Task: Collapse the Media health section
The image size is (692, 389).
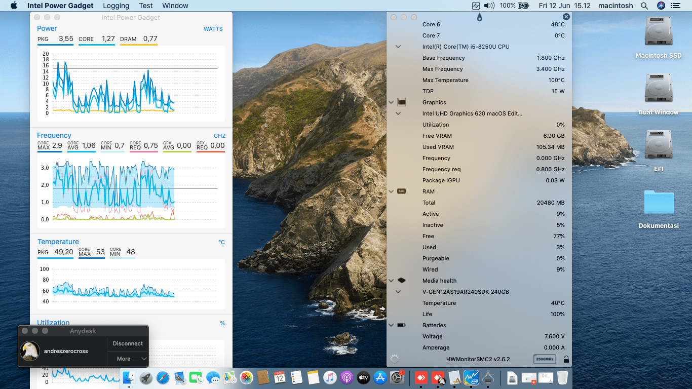Action: pos(391,281)
